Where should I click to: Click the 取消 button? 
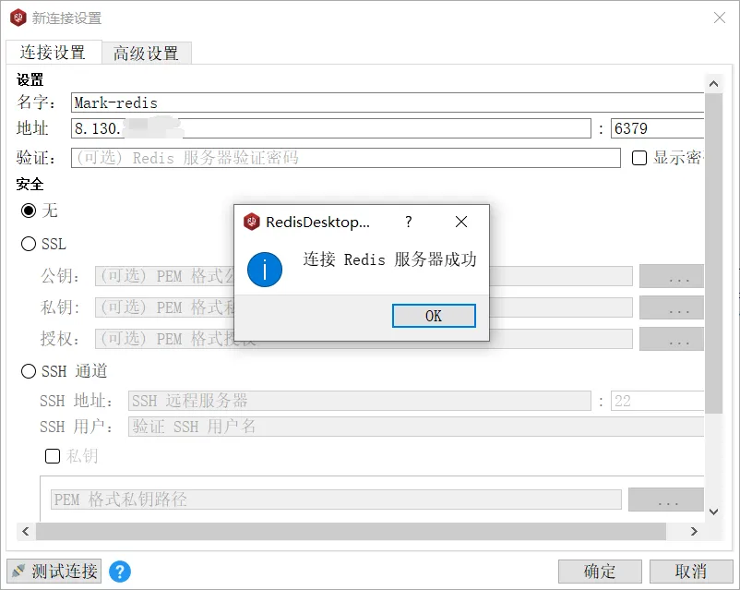tap(691, 572)
